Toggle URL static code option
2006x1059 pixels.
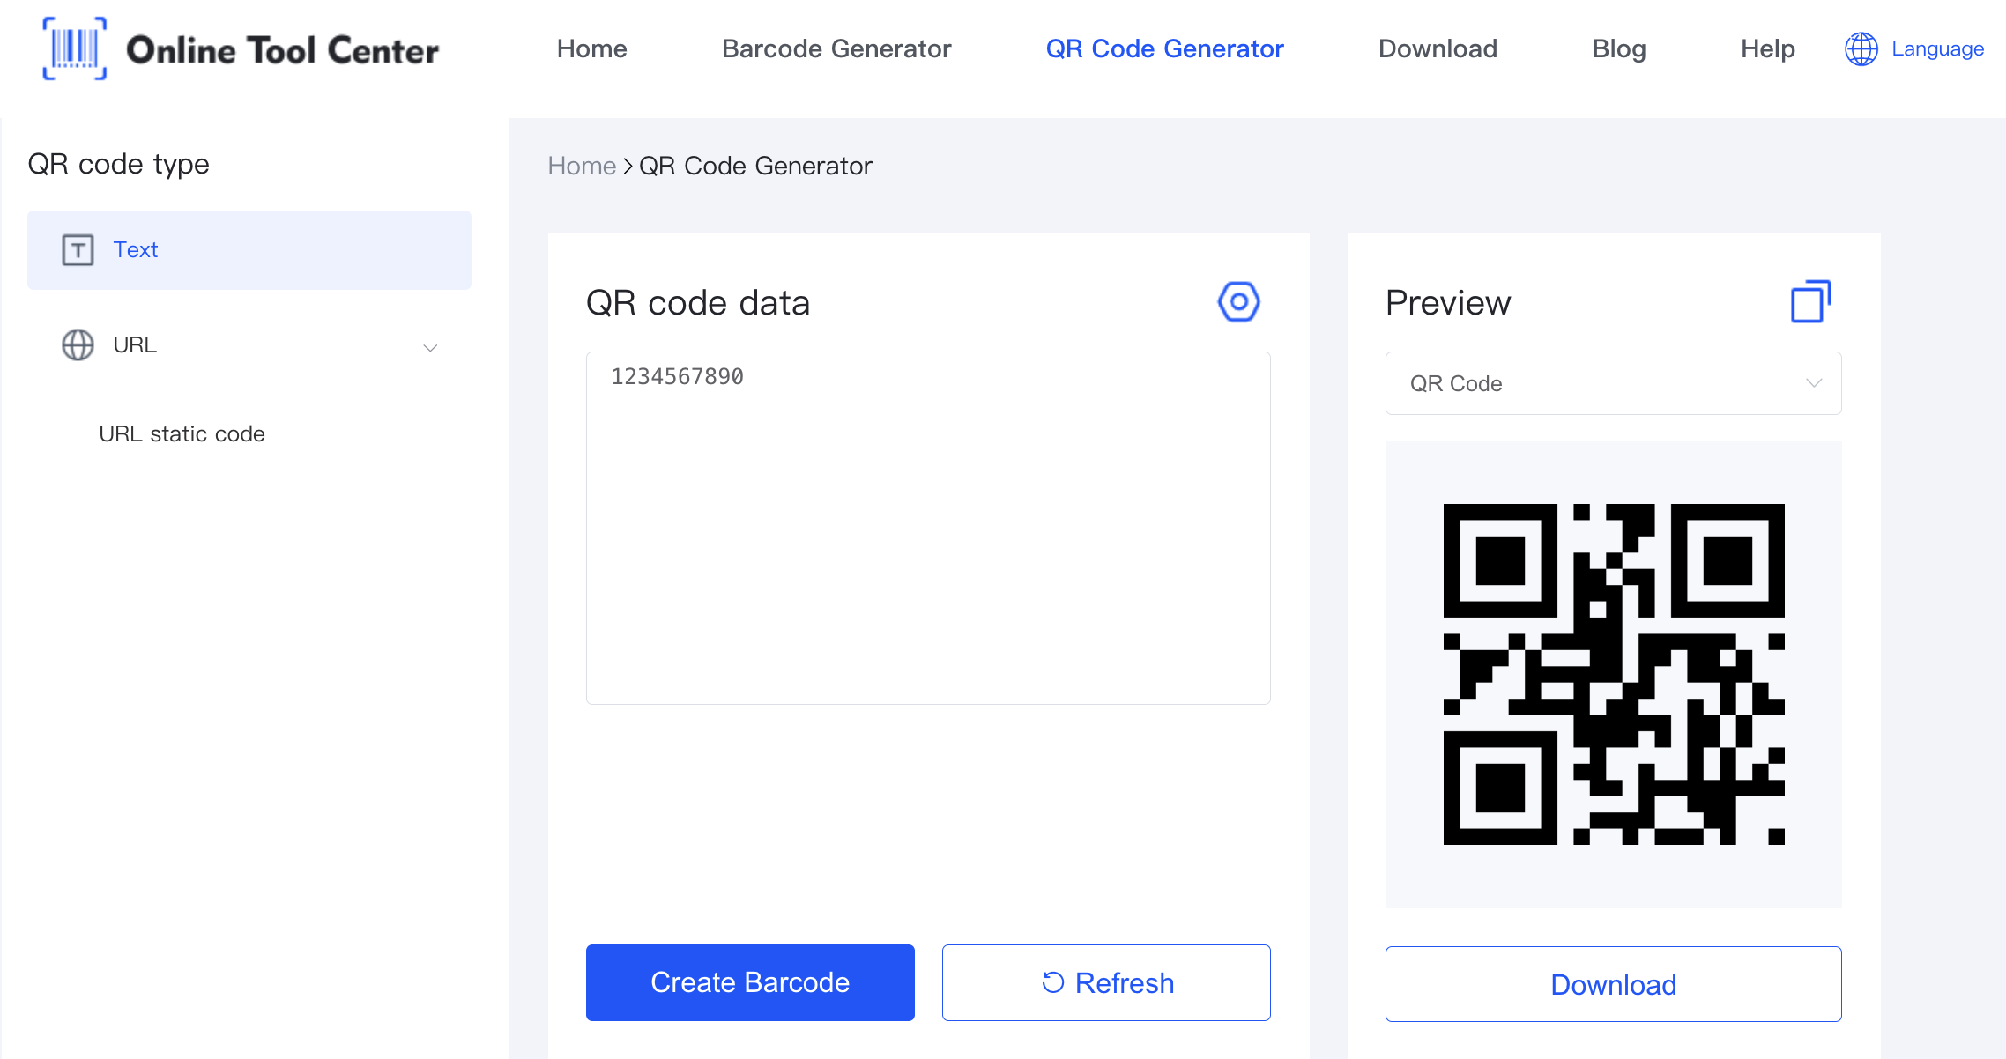(183, 433)
